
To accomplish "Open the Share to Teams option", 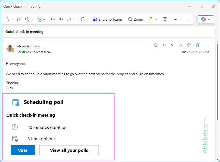I will (107, 19).
